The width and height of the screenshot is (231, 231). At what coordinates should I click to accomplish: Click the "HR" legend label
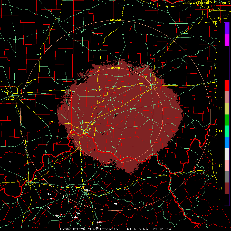pos(220,120)
